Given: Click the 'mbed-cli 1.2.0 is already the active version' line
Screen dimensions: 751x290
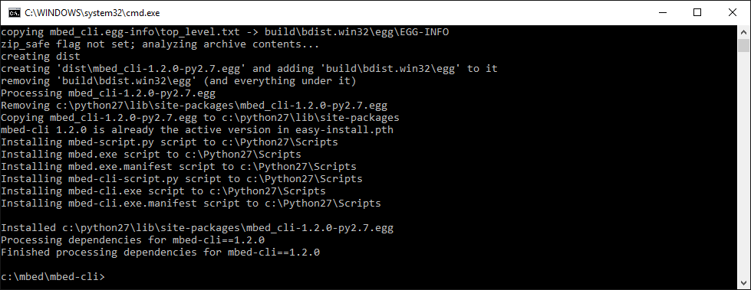Looking at the screenshot, I should tap(197, 130).
